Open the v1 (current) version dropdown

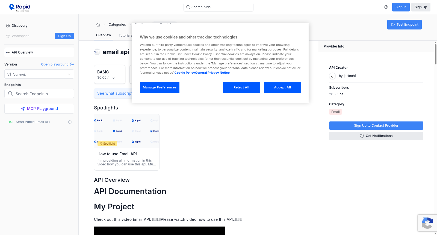point(39,74)
